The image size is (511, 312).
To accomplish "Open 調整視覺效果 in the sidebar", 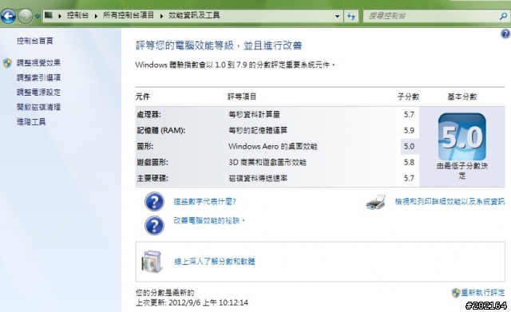I will [x=38, y=62].
